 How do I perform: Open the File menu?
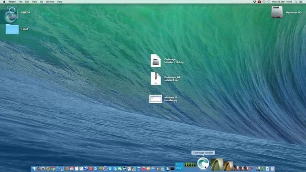point(20,2)
